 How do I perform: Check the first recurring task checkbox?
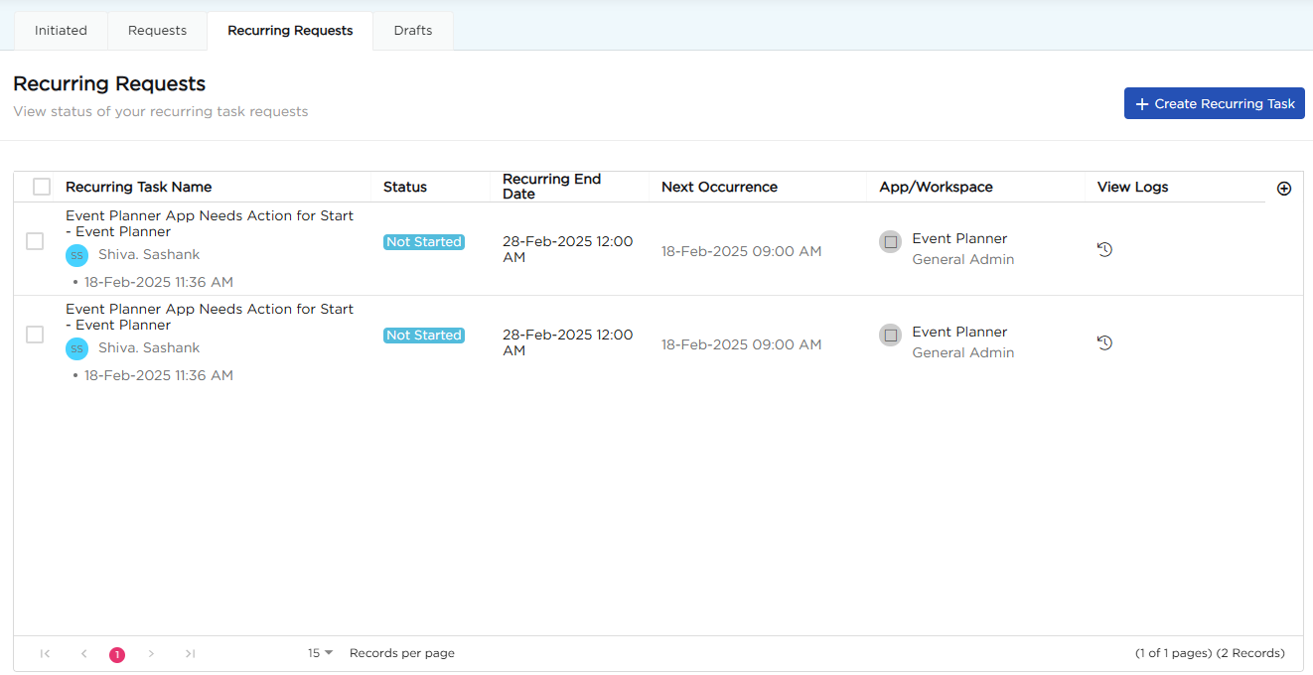(35, 241)
